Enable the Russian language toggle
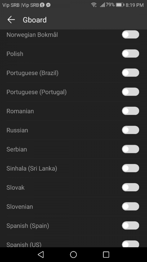147x262 pixels. (130, 130)
